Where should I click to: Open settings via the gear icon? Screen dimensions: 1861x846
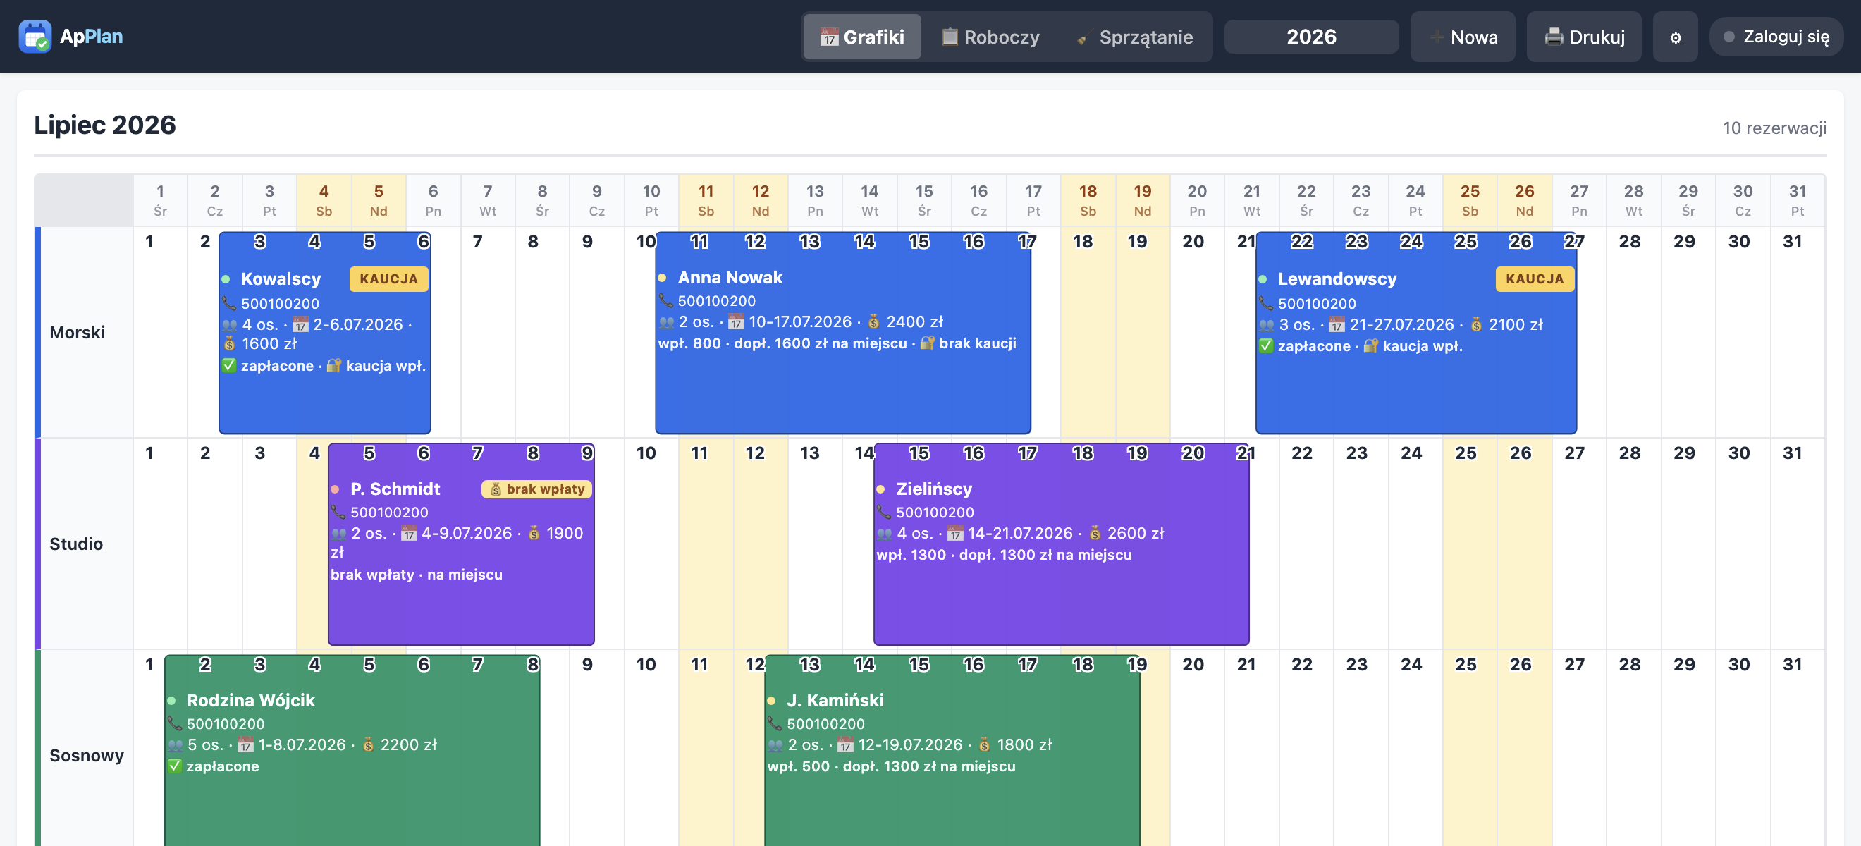tap(1675, 37)
